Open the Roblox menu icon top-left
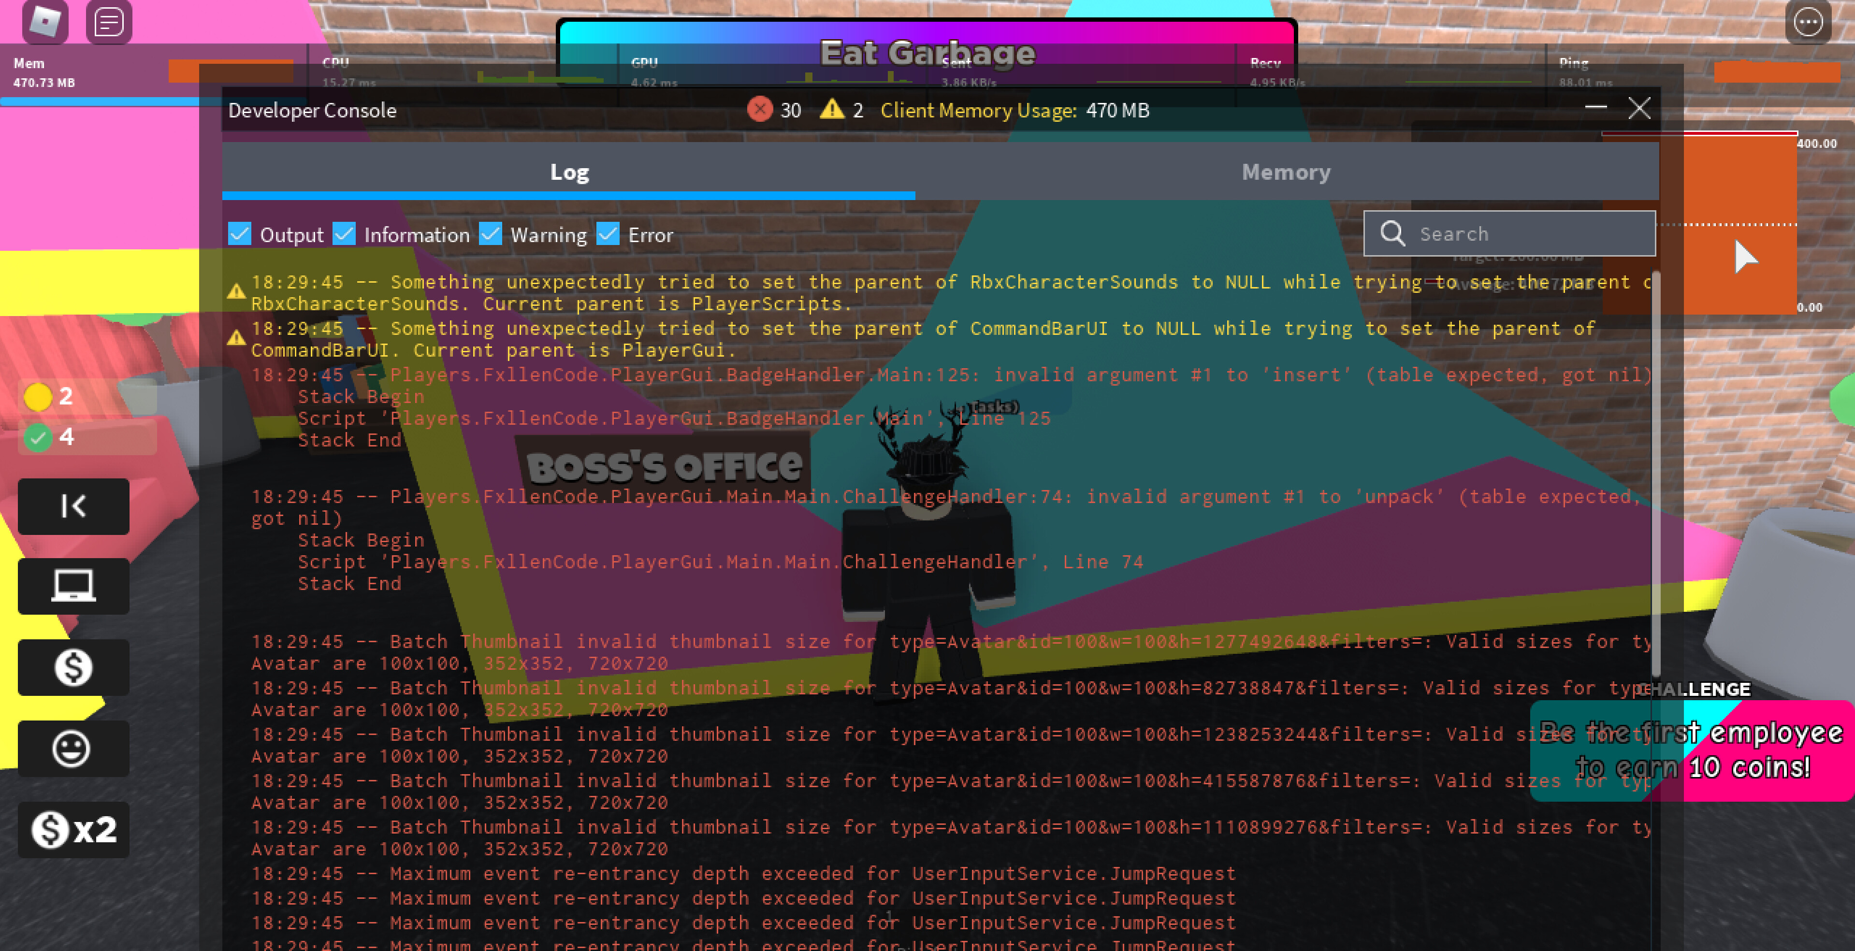The width and height of the screenshot is (1855, 951). coord(44,22)
